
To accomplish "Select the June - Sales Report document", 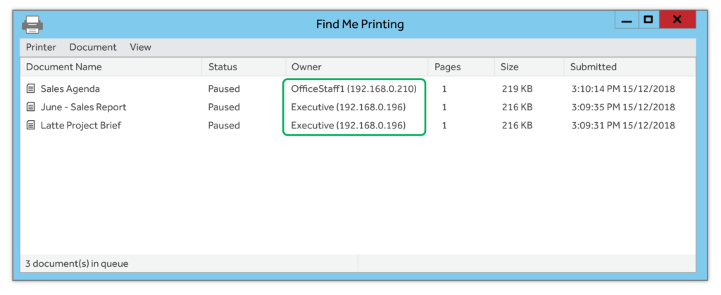I will click(83, 107).
